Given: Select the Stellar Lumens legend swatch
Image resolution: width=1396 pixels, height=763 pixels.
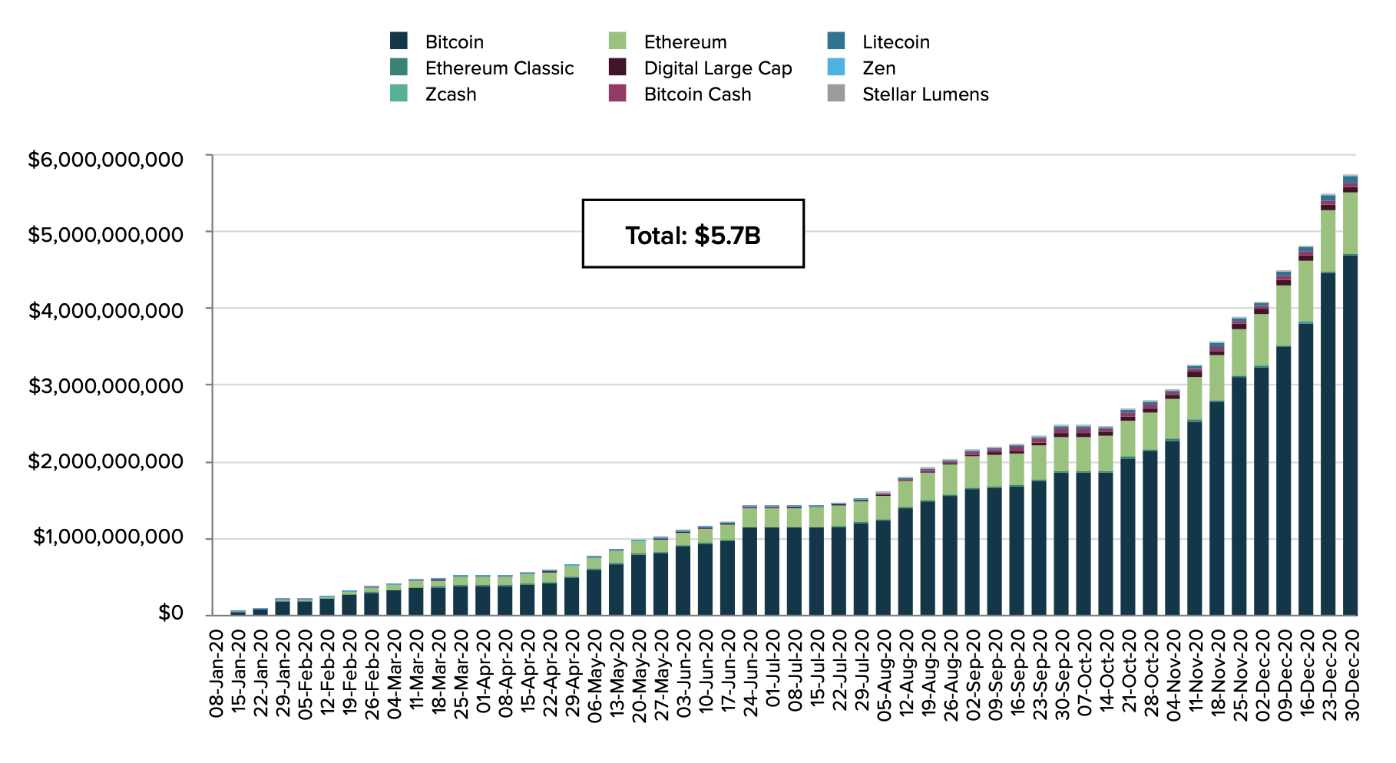Looking at the screenshot, I should 836,93.
